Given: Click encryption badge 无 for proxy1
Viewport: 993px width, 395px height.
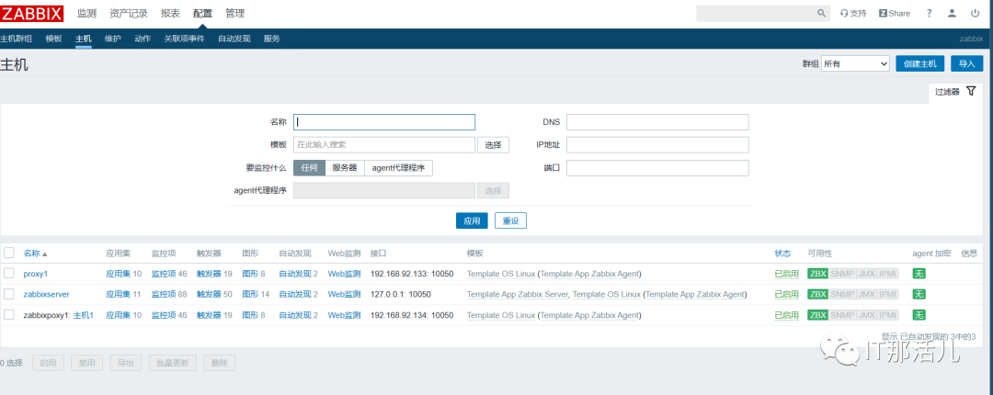Looking at the screenshot, I should [919, 274].
